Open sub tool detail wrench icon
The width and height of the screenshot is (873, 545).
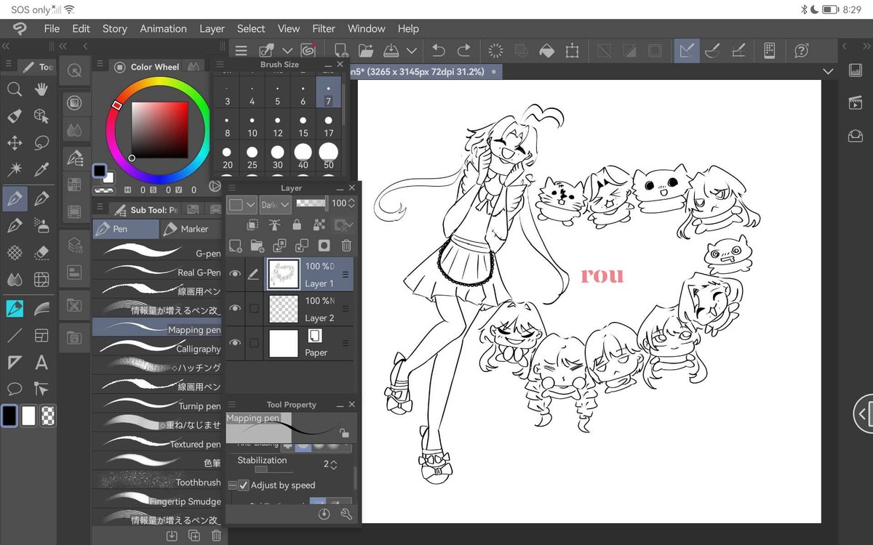(346, 514)
